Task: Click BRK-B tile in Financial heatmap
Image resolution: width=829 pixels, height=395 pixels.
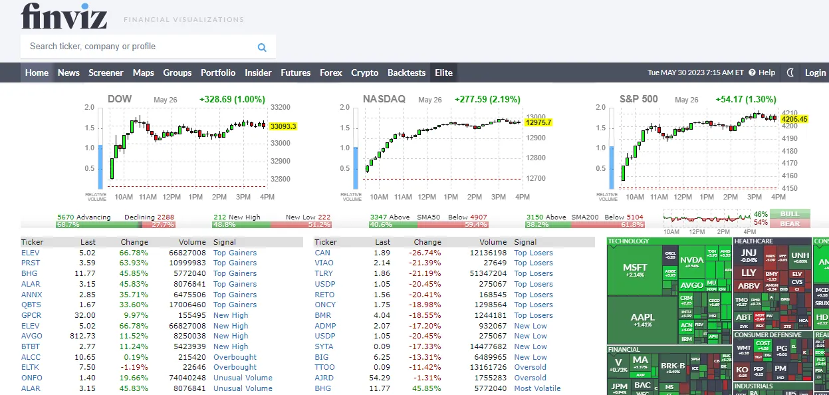Action: point(673,368)
